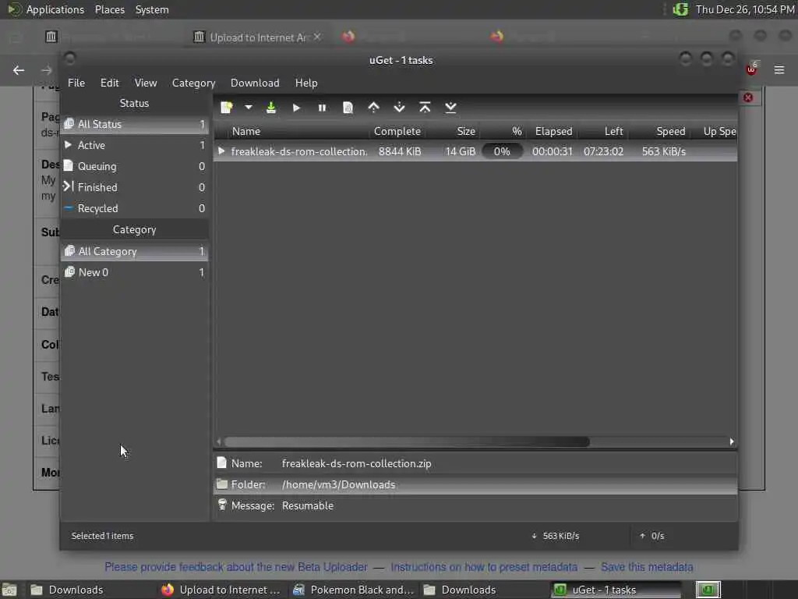Open the Places menu in the top panel
This screenshot has width=798, height=599.
[109, 9]
